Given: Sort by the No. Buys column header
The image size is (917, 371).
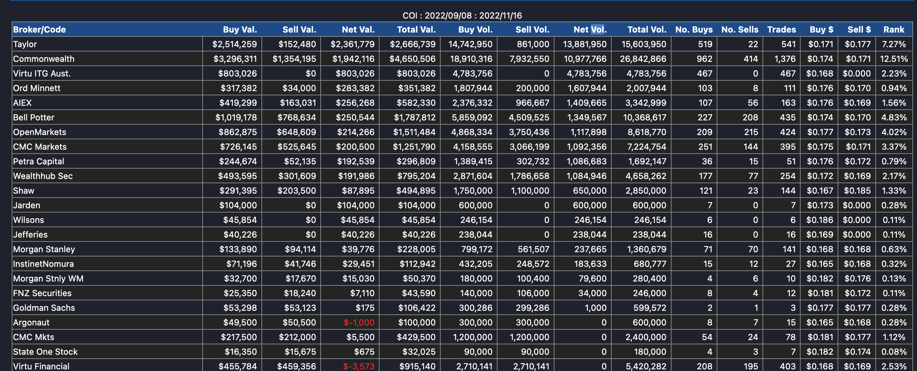Looking at the screenshot, I should 694,30.
